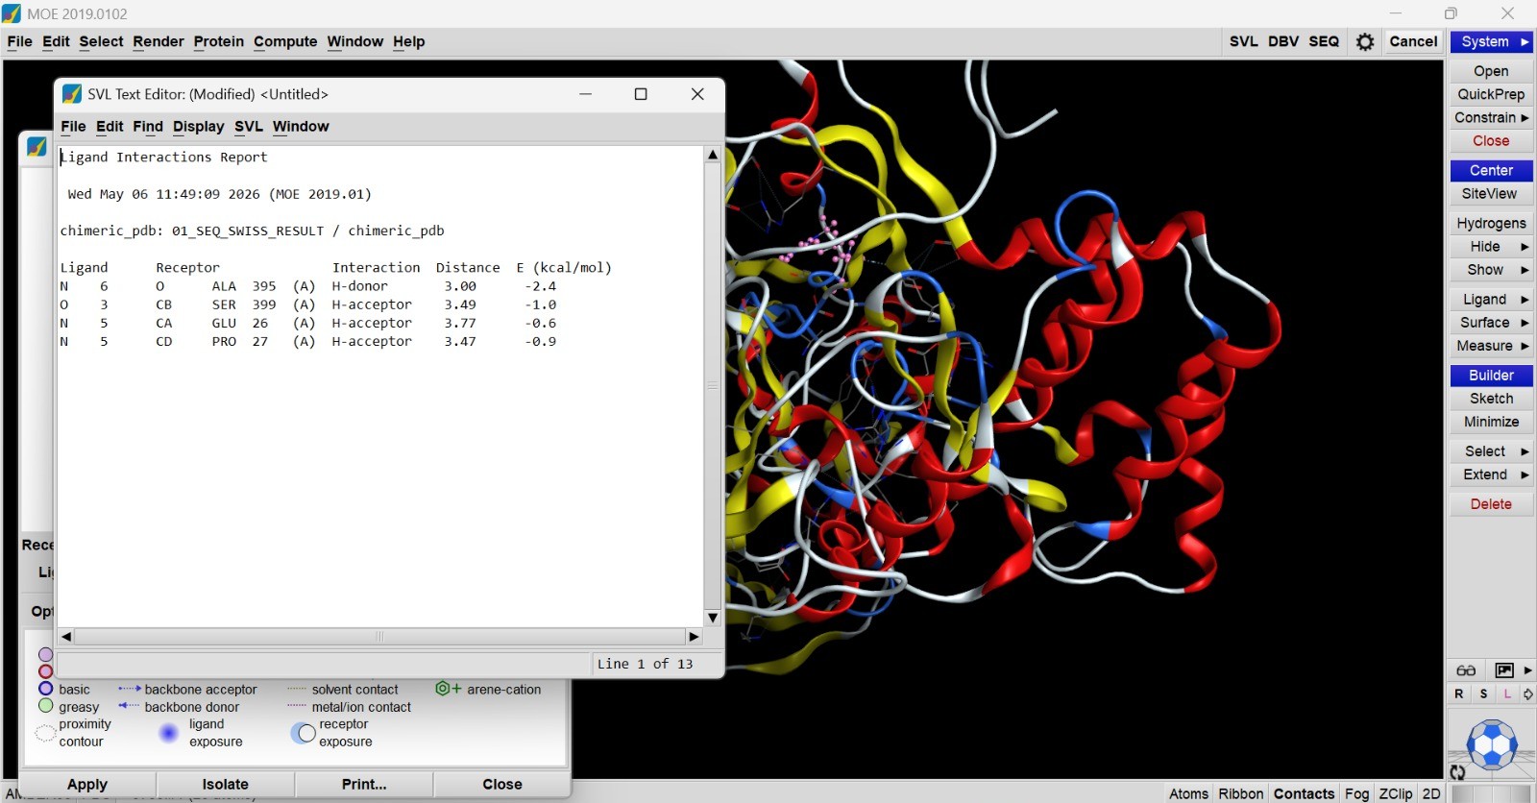Click the MOE logo of Ligand Interactions window

coord(37,147)
